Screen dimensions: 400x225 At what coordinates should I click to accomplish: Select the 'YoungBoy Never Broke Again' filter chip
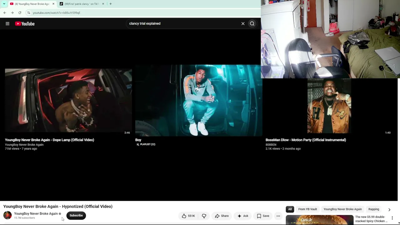pyautogui.click(x=342, y=209)
